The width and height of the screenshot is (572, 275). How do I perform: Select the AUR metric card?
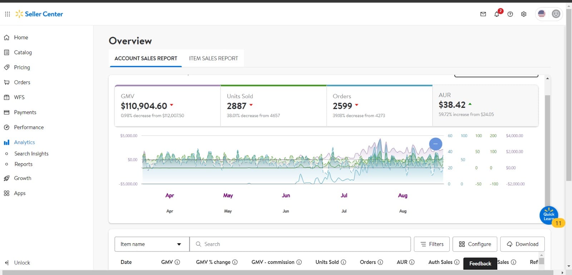(x=485, y=106)
